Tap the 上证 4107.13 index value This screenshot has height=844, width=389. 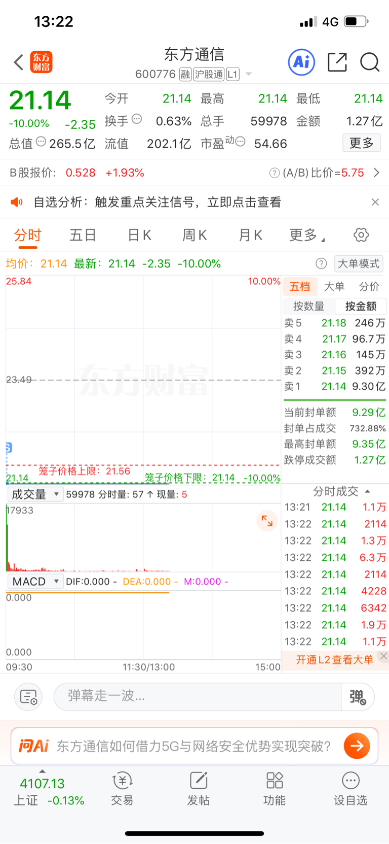[42, 784]
